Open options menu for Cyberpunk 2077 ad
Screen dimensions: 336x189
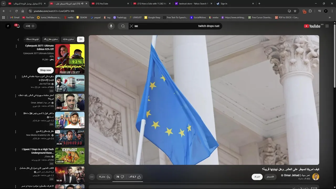click(16, 46)
